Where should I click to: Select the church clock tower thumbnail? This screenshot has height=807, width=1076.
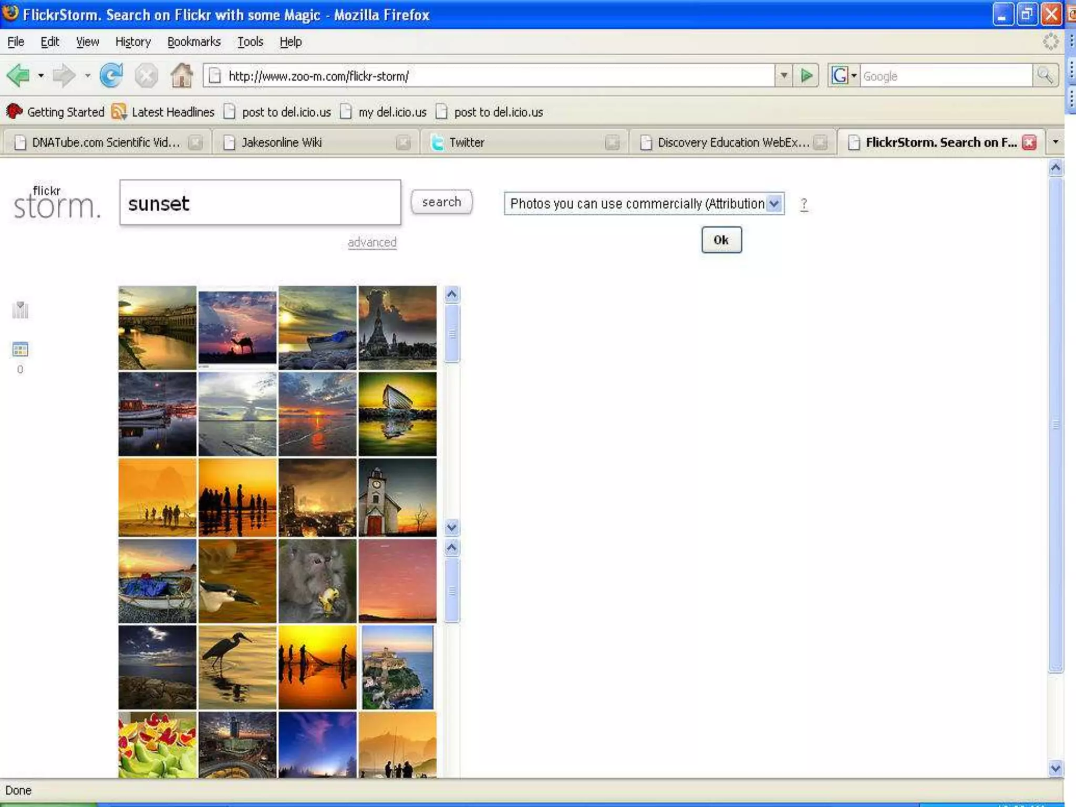[397, 498]
